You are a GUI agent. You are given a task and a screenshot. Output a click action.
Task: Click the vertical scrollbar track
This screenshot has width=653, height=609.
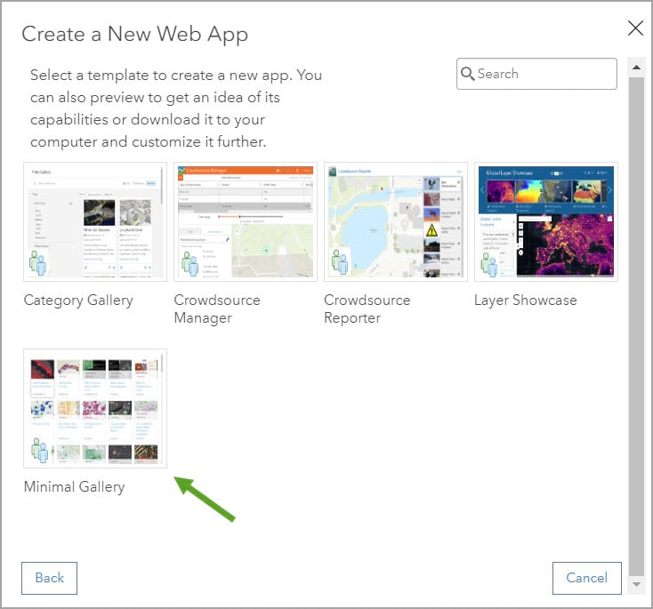point(636,325)
